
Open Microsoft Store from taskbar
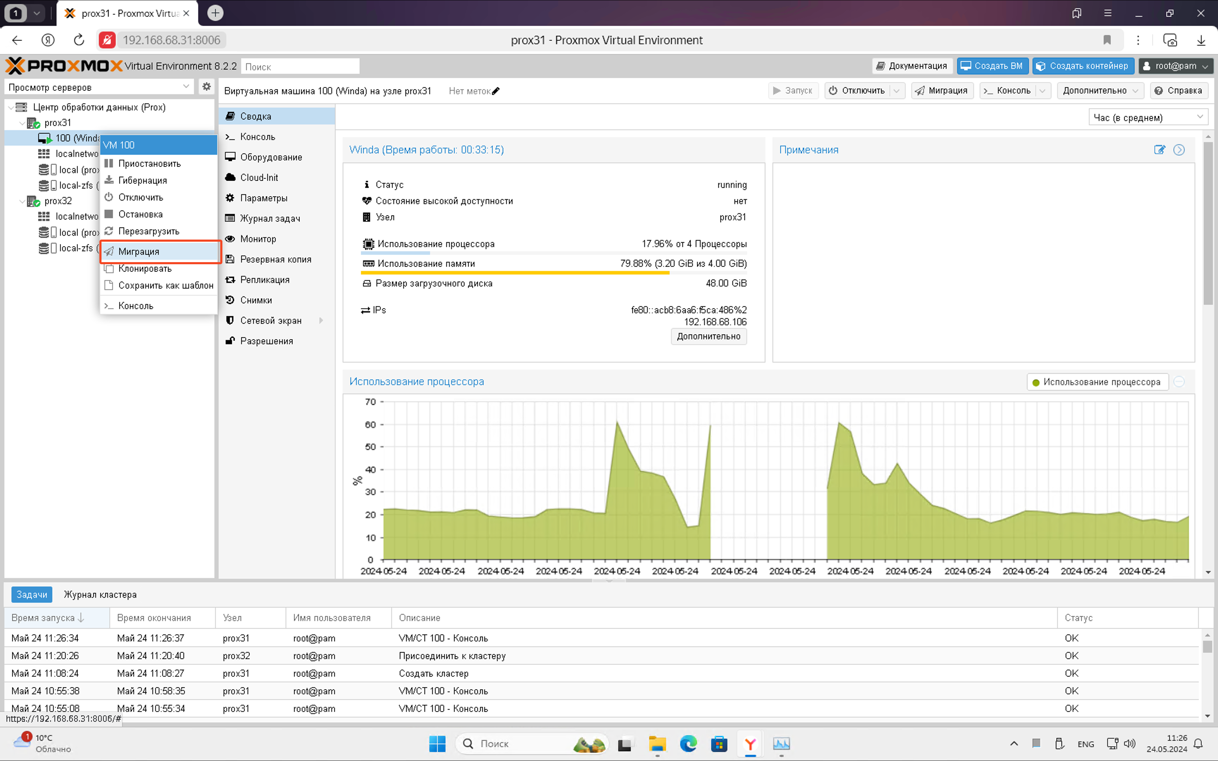tap(719, 743)
